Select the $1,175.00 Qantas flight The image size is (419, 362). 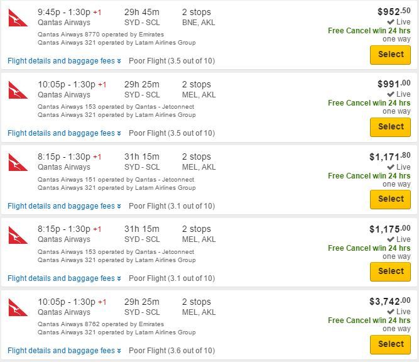click(x=390, y=271)
